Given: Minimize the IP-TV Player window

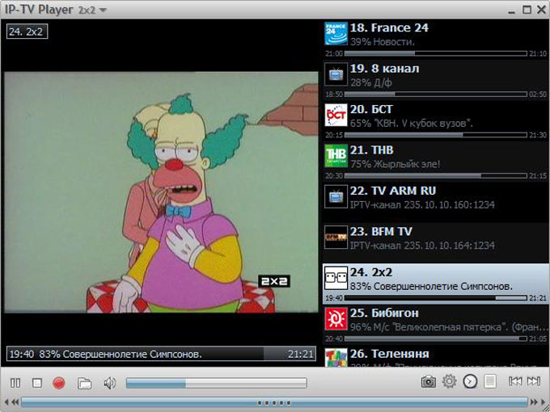Looking at the screenshot, I should click(512, 11).
